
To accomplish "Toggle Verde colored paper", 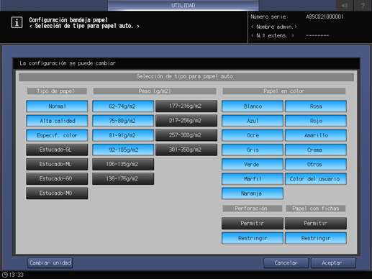I will click(x=253, y=165).
